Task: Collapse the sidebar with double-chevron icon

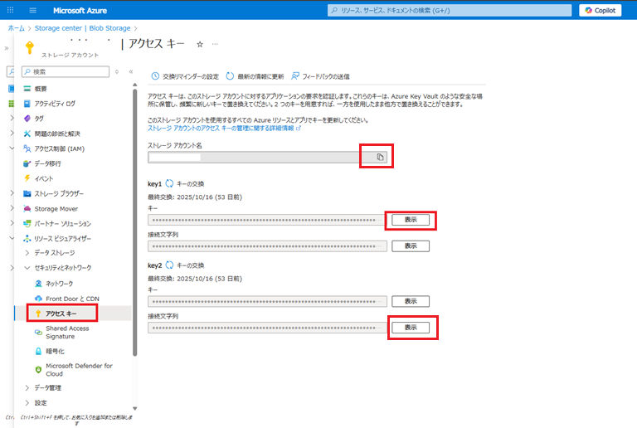Action: coord(131,71)
